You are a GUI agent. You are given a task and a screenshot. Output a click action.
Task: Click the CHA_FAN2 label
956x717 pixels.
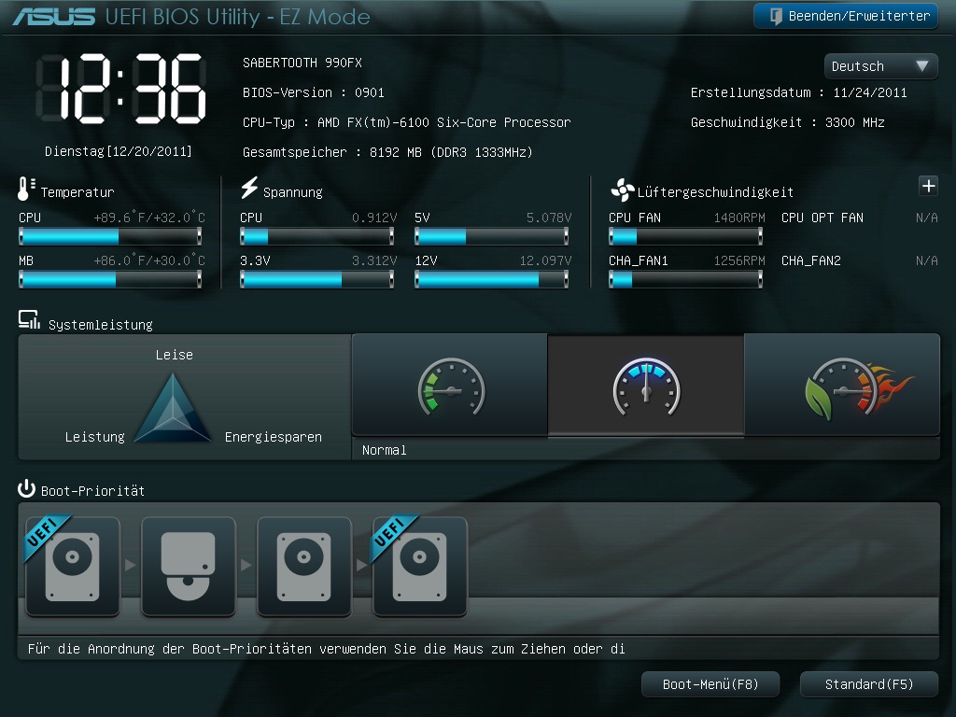811,261
